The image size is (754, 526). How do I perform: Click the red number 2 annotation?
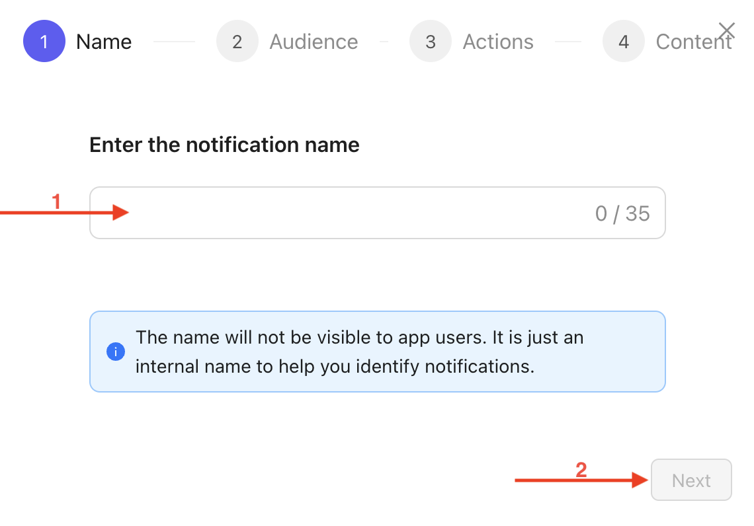coord(581,469)
